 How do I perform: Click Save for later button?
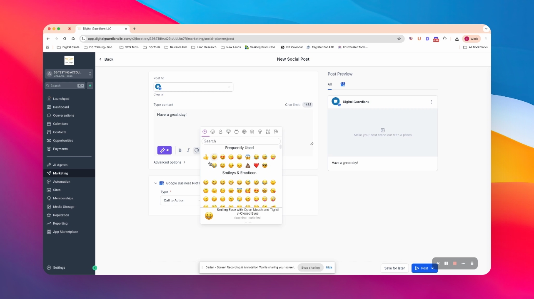tap(394, 268)
